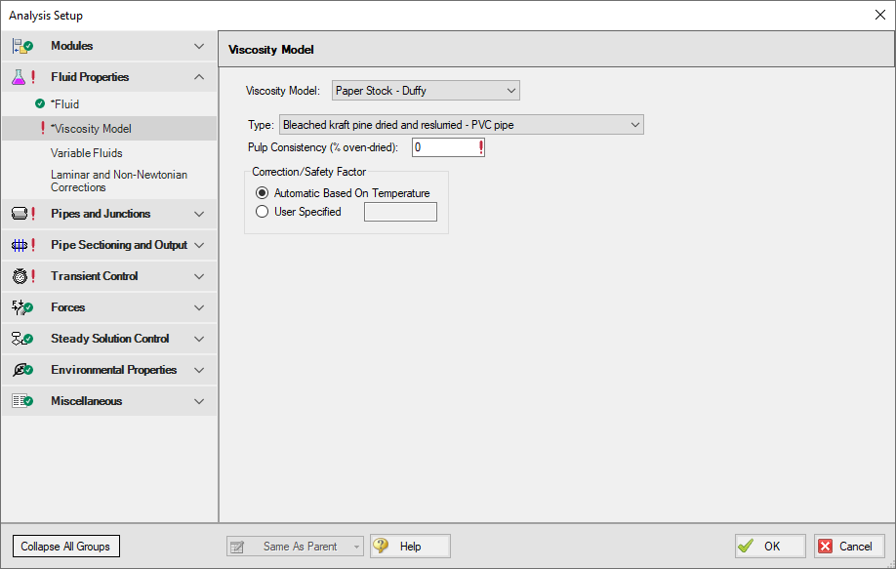The width and height of the screenshot is (896, 569).
Task: Select the User Specified radio button
Action: tap(262, 212)
